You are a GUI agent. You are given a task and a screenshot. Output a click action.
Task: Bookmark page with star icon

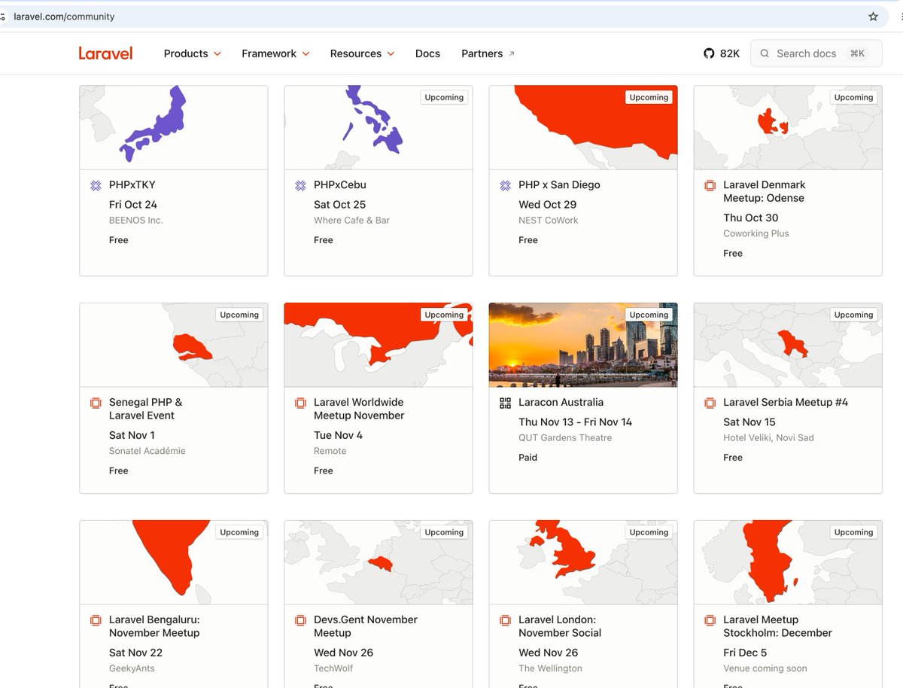tap(873, 17)
